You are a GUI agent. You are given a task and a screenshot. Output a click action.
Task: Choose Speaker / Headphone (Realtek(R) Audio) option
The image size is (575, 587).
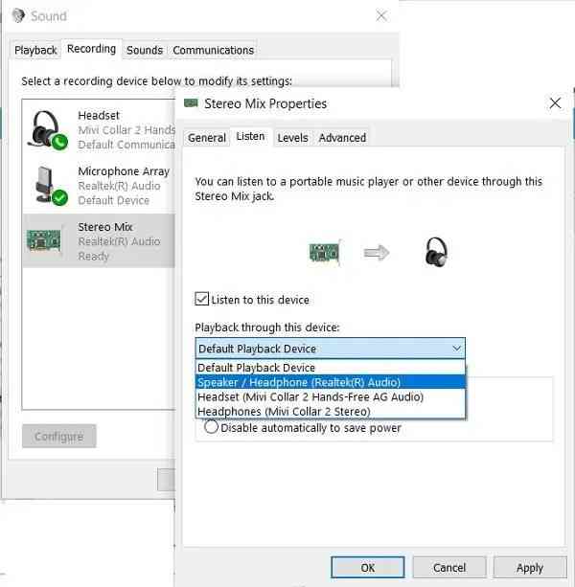[330, 382]
